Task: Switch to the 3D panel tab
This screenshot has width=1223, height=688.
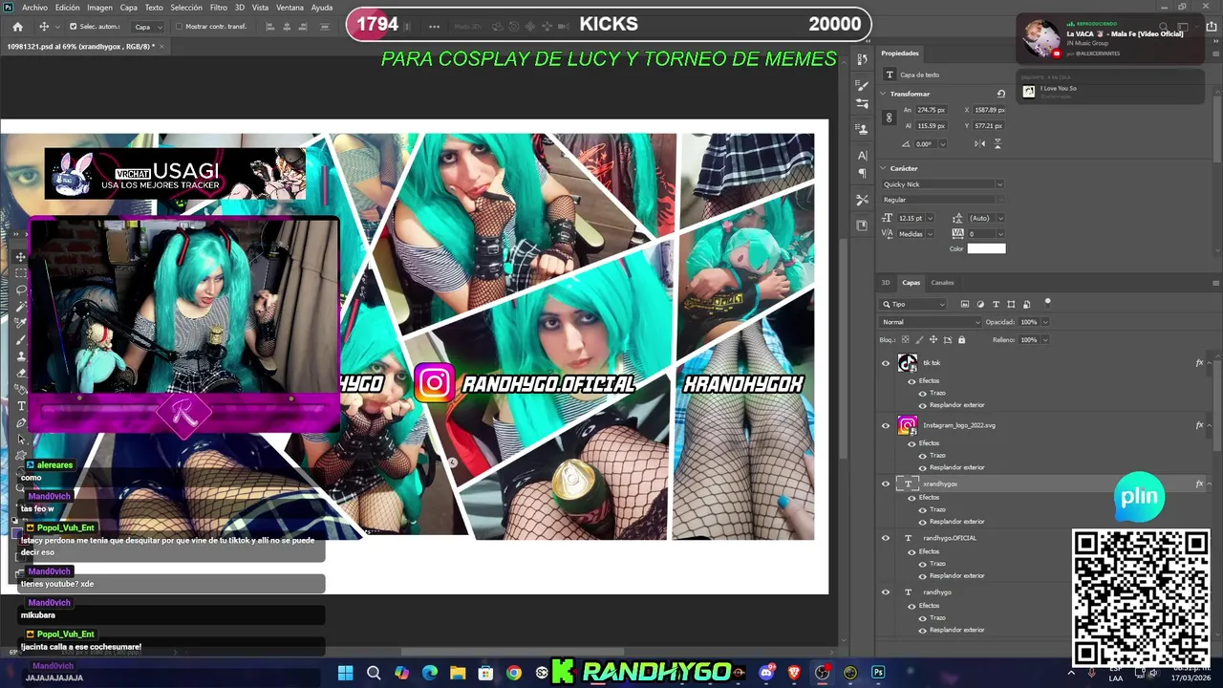Action: pos(886,283)
